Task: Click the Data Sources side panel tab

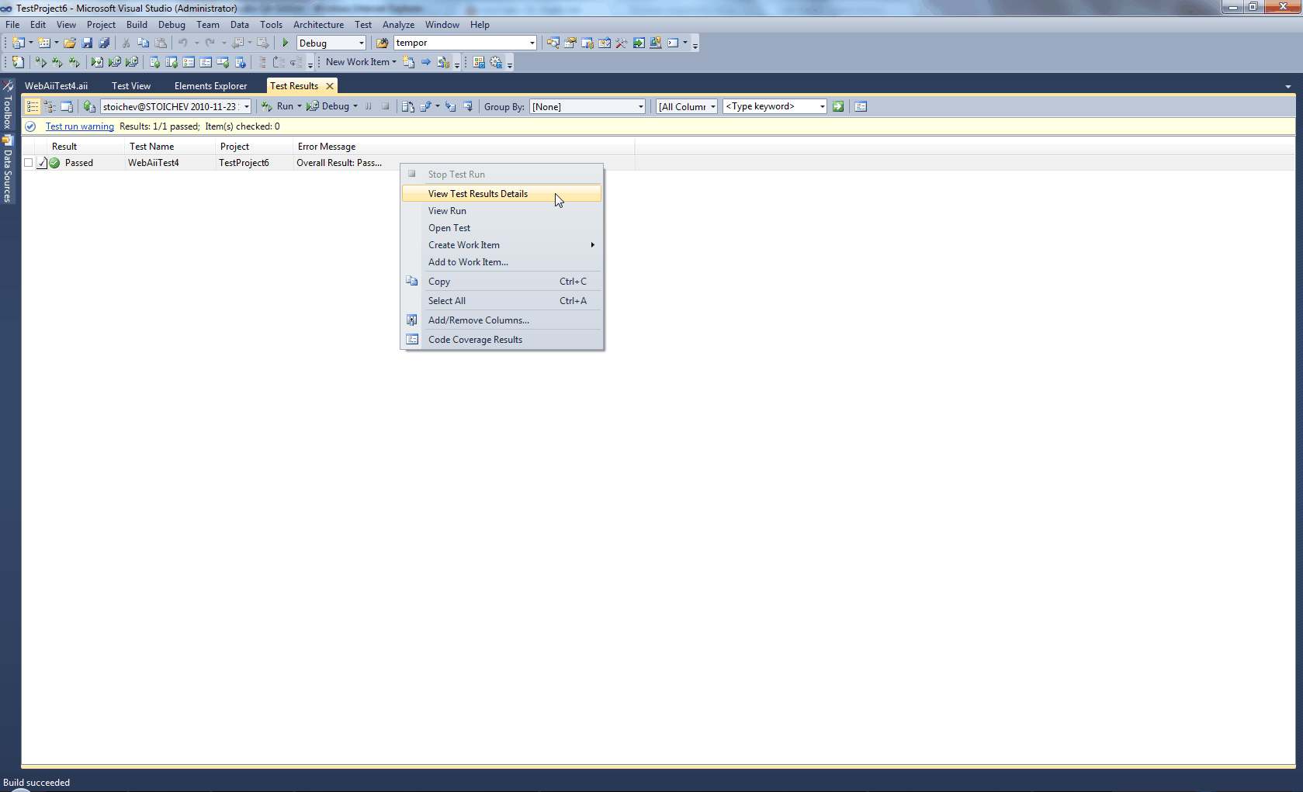Action: coord(8,170)
